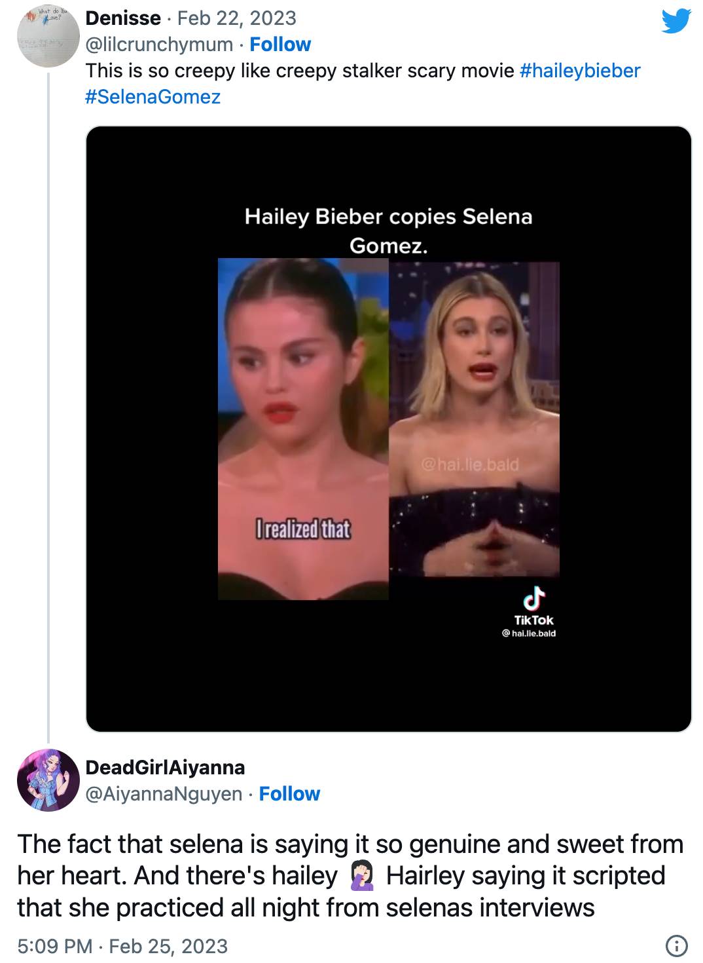Click the facepalm emoji in the tweet
The width and height of the screenshot is (703, 963).
point(361,876)
